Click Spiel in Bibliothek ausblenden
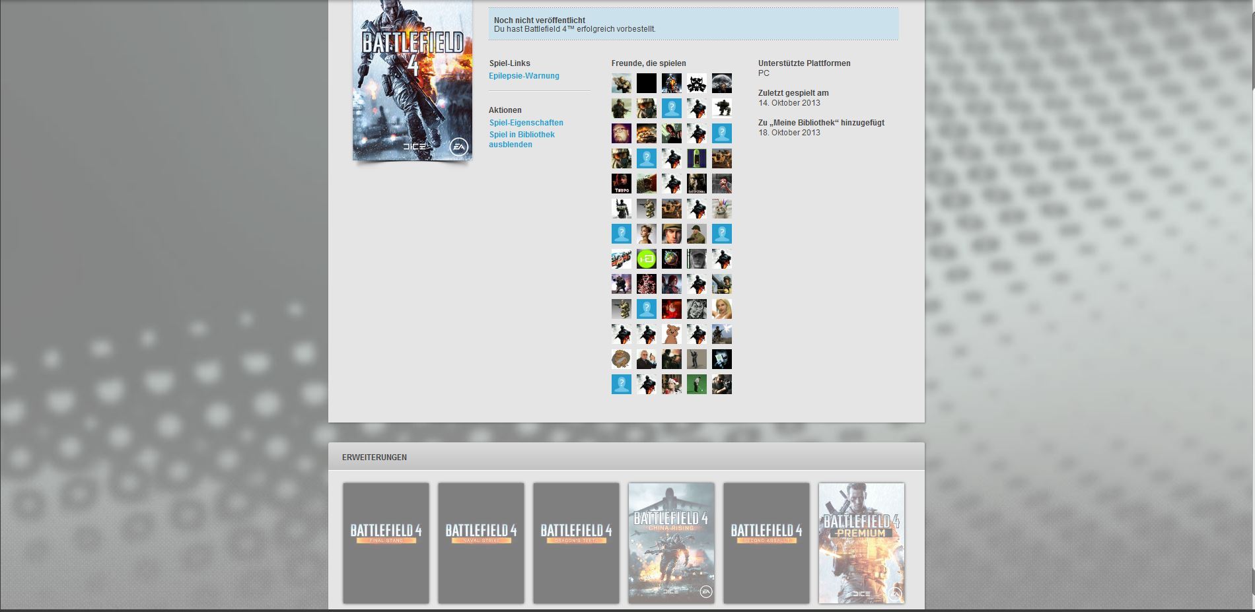 click(522, 139)
